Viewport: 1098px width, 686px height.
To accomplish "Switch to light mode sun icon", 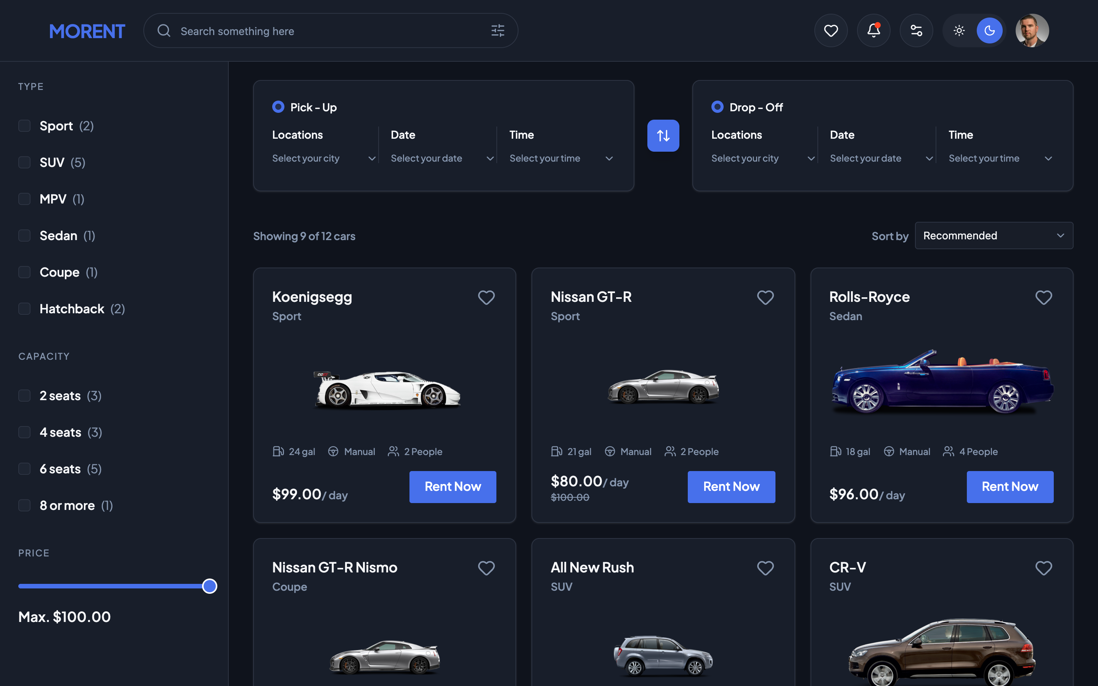I will [x=959, y=30].
